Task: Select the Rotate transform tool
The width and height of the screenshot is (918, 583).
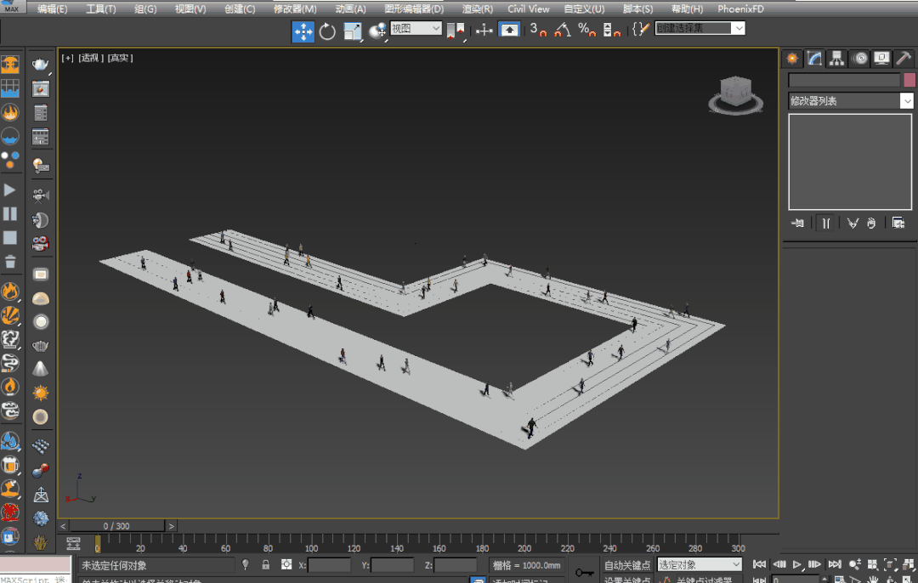Action: (327, 31)
